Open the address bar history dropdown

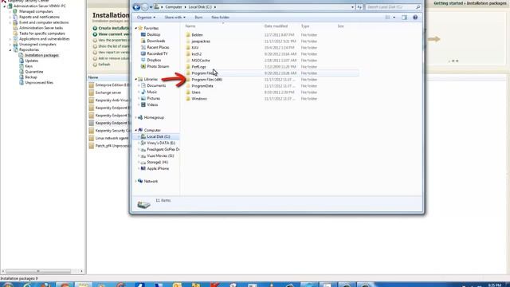point(352,7)
